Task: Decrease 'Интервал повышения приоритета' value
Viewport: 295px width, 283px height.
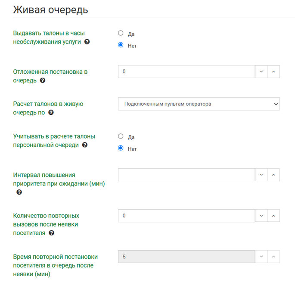Action: (261, 175)
